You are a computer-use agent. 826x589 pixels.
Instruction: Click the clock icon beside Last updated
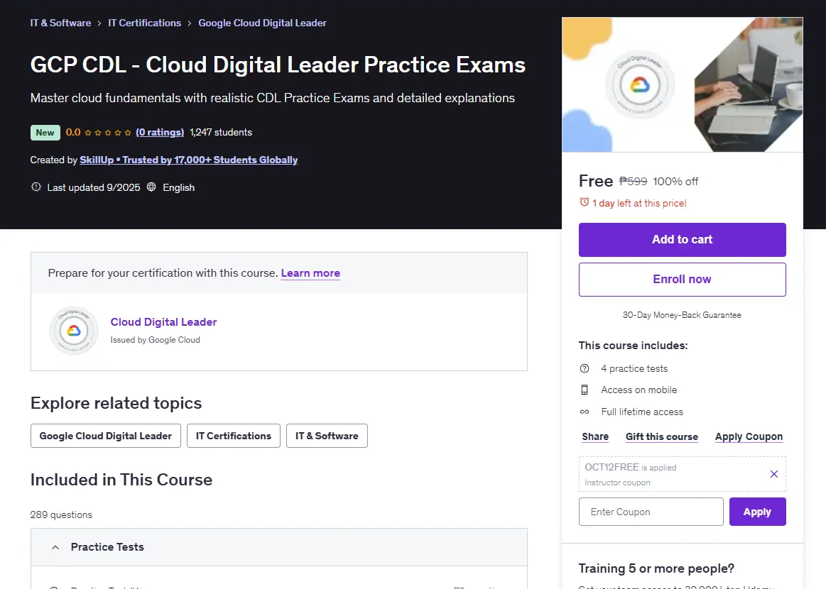pyautogui.click(x=36, y=187)
